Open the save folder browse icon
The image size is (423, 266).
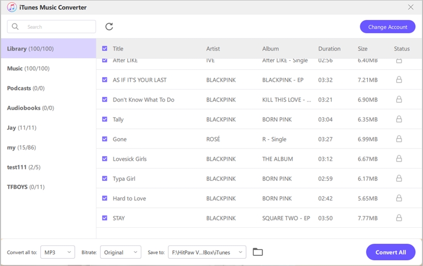point(257,252)
